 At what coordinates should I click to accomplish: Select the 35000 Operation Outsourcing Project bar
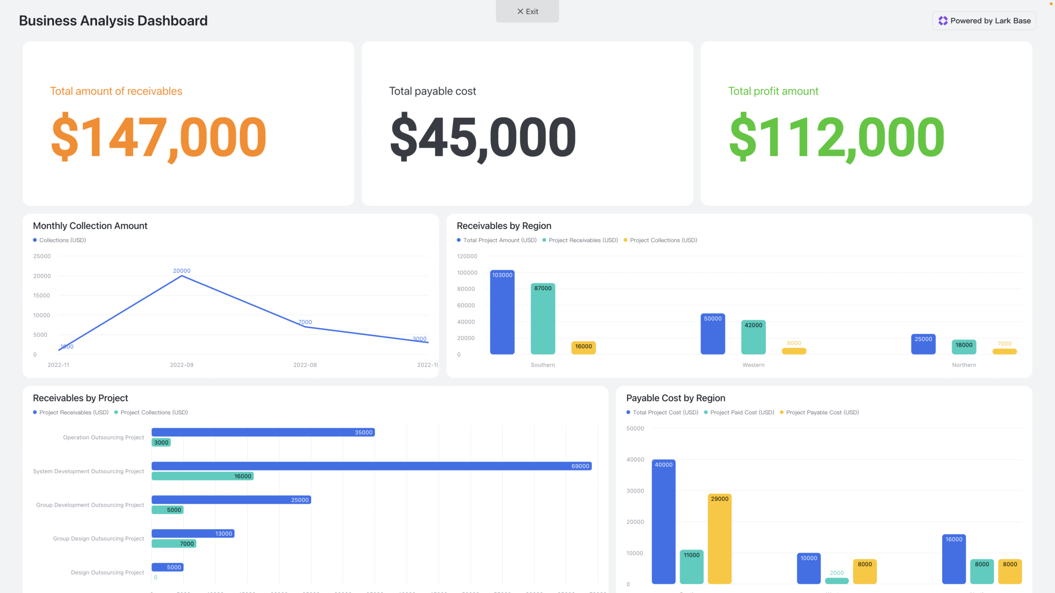[263, 432]
